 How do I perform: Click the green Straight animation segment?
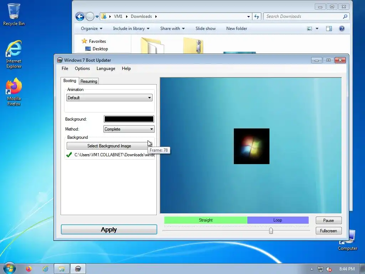click(206, 220)
